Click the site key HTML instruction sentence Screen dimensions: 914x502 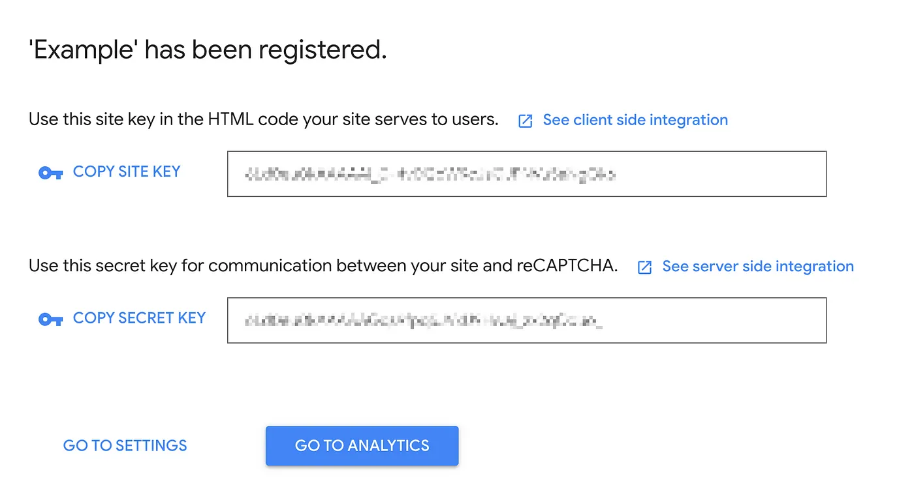click(263, 120)
